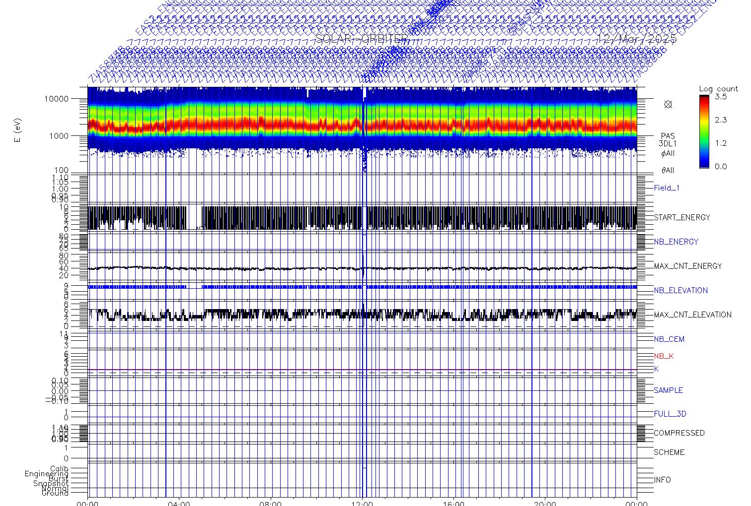This screenshot has width=751, height=506.
Task: Click the Ground mode label in INFO axis
Action: (x=55, y=493)
